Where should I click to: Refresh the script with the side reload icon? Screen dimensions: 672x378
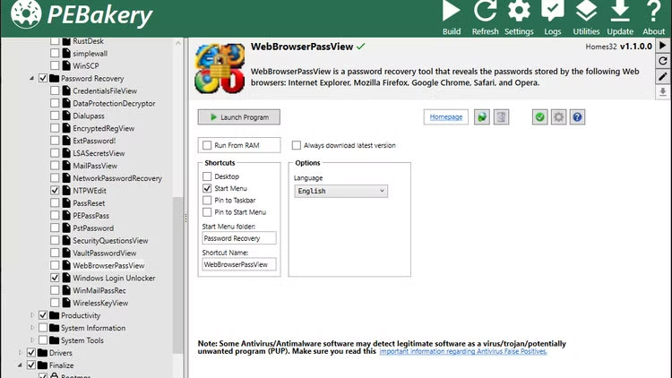662,61
